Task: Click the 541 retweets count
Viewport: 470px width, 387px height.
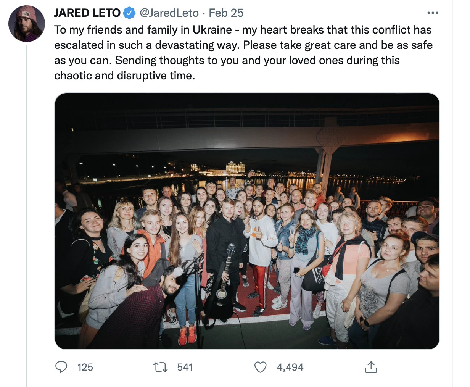Action: click(185, 367)
